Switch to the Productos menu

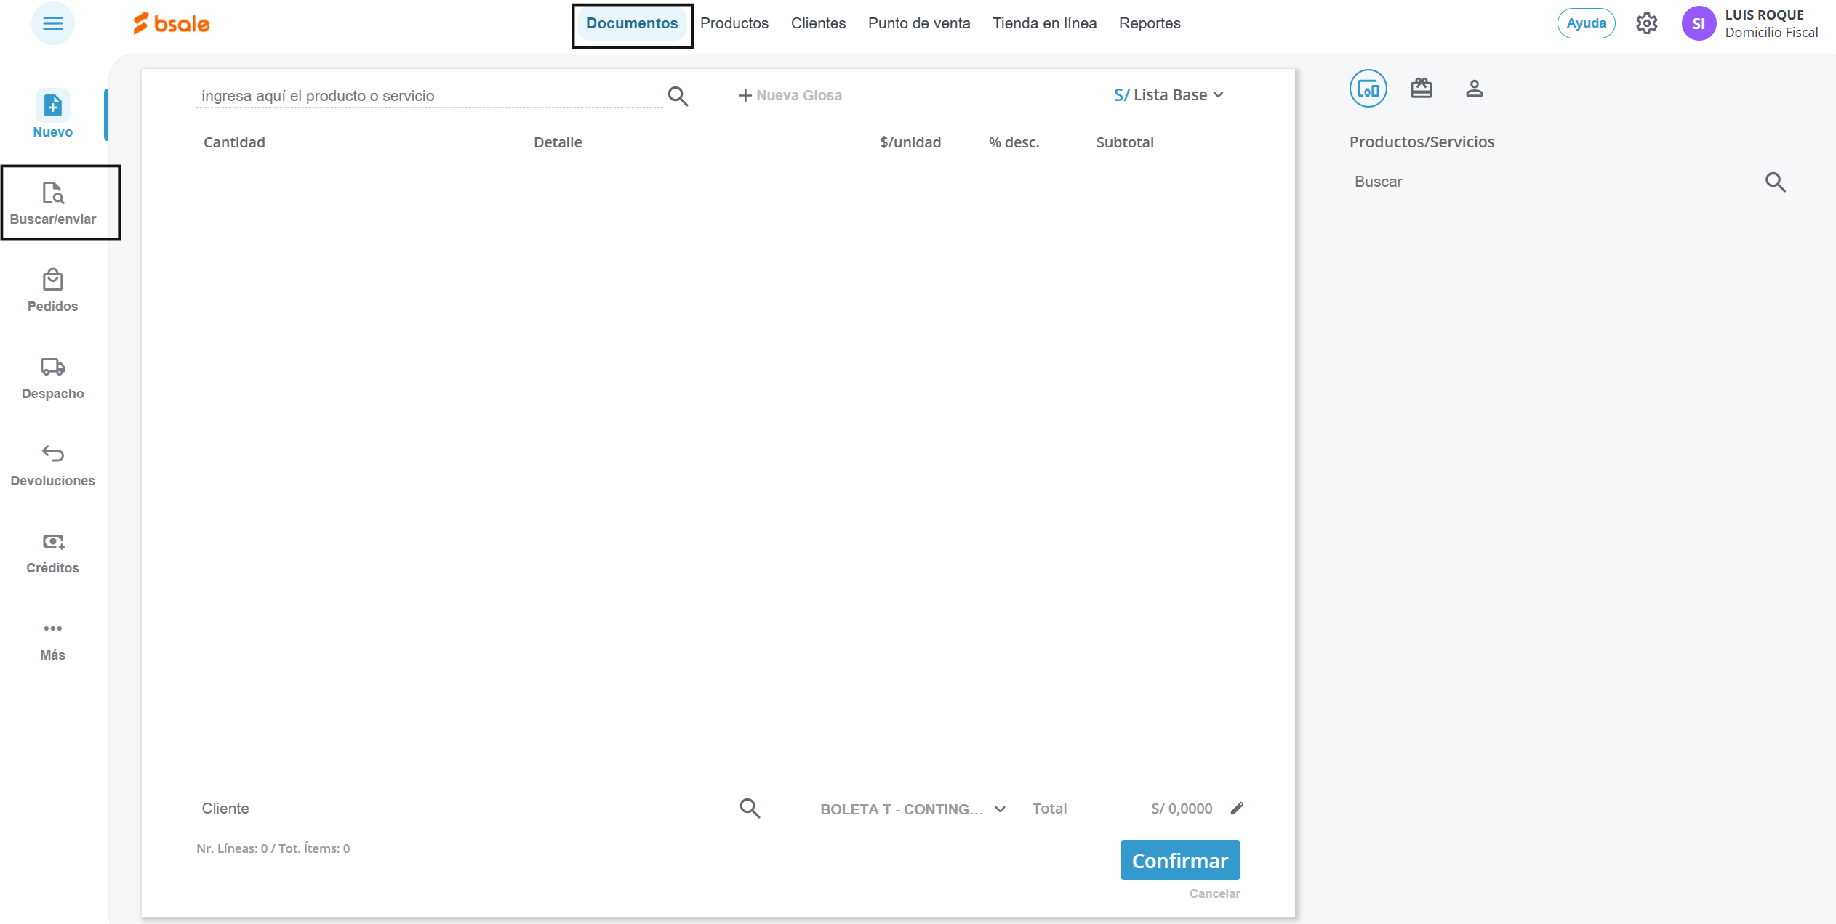(734, 23)
